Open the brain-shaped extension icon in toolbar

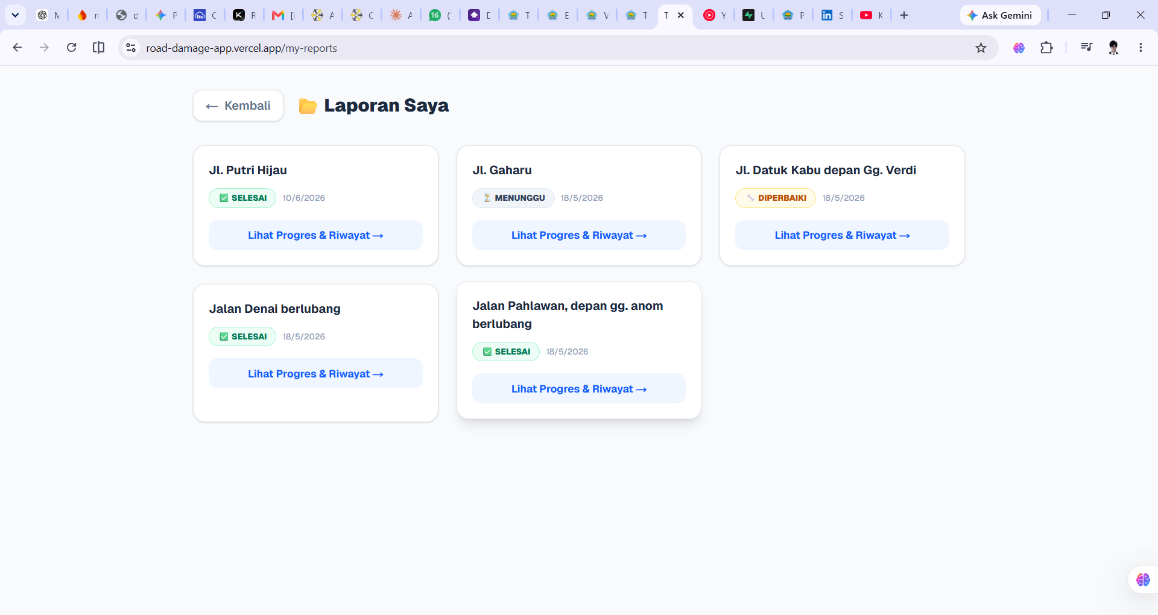[1019, 48]
